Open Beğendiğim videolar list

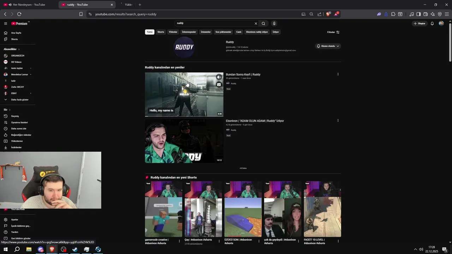coord(18,135)
